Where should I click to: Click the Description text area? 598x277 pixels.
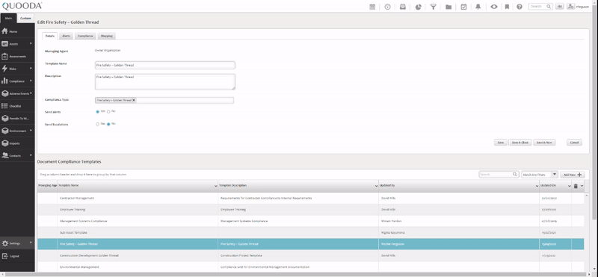[x=164, y=81]
